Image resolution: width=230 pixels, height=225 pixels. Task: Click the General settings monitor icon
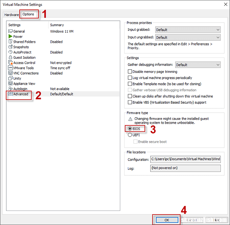pyautogui.click(x=11, y=31)
